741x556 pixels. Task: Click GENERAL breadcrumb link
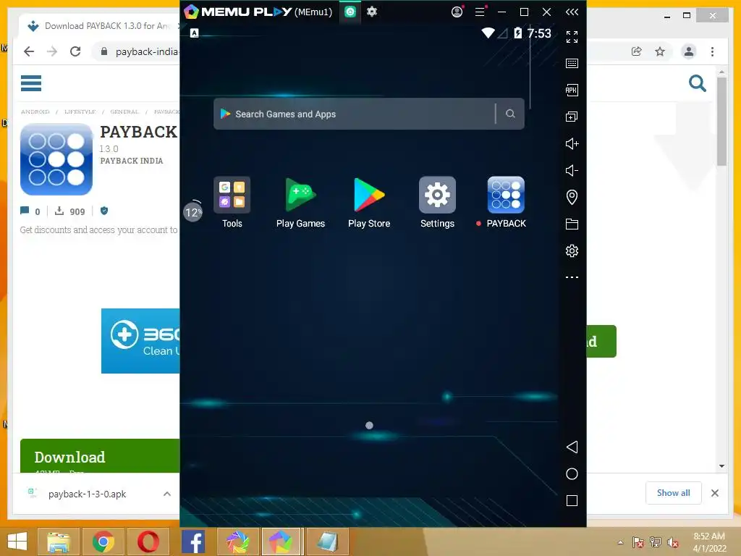[x=124, y=112]
